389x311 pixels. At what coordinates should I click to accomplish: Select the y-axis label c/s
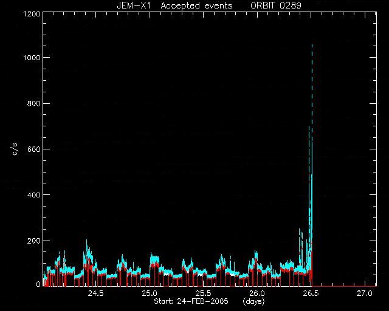[x=15, y=149]
